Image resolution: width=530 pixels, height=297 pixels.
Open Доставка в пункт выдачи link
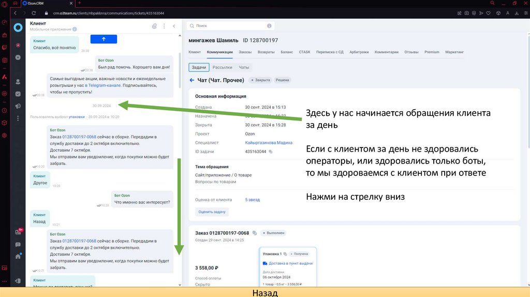(290, 263)
